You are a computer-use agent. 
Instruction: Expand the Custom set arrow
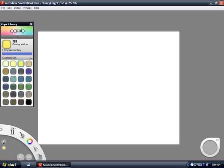(x=30, y=58)
